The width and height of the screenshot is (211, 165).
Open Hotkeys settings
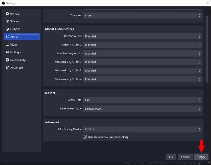click(22, 52)
